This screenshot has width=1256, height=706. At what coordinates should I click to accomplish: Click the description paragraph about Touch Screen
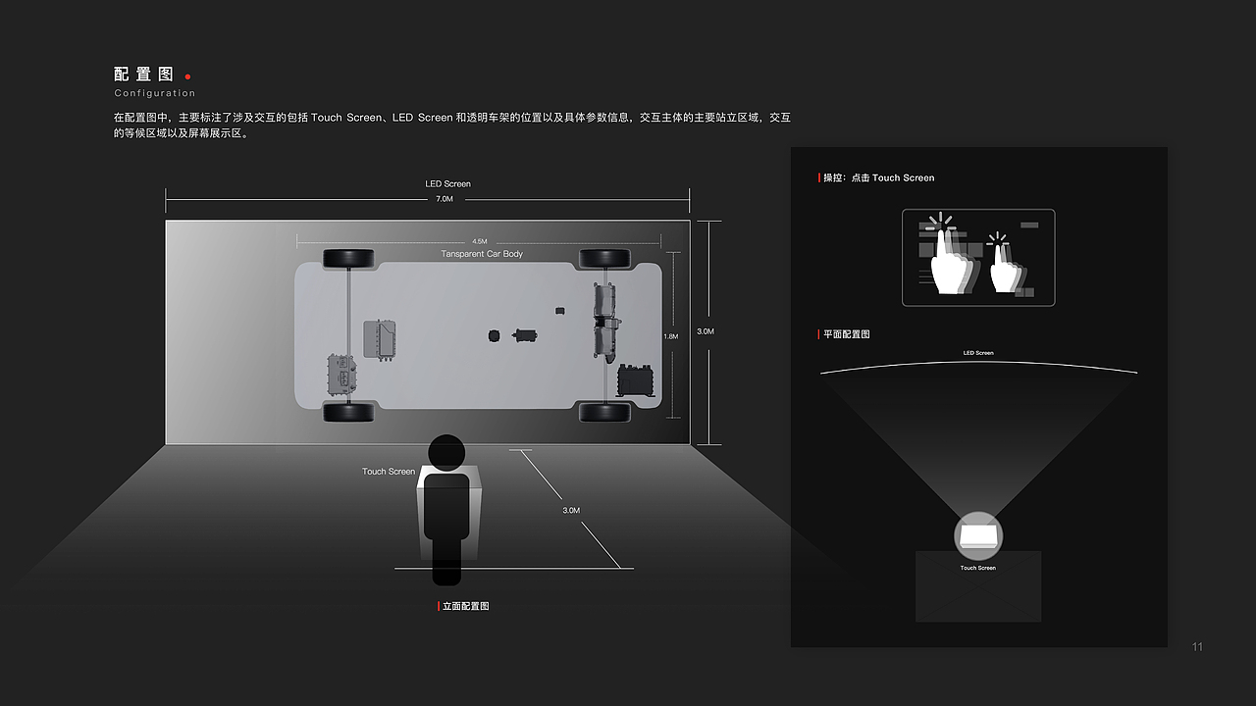click(452, 126)
